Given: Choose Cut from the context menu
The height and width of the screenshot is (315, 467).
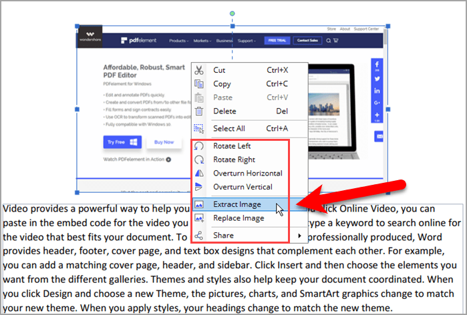Looking at the screenshot, I should [250, 70].
